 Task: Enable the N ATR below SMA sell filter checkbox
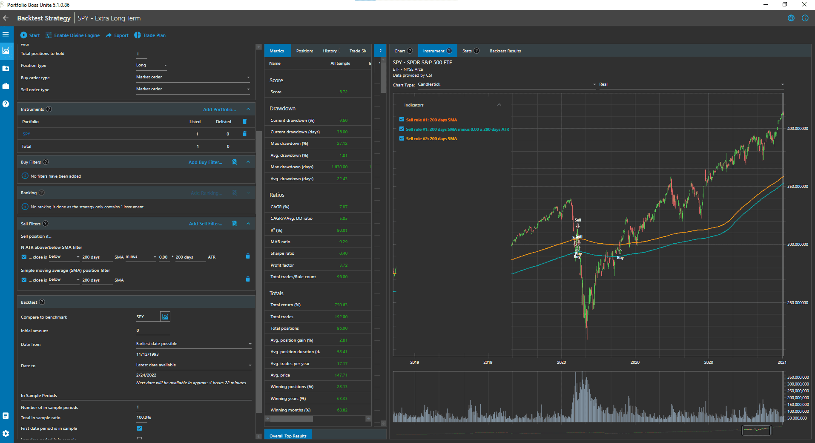(24, 256)
